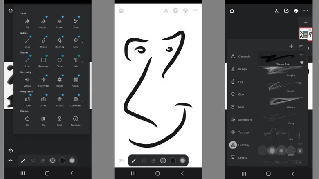319x179 pixels.
Task: Pick the Clone tool
Action: pyautogui.click(x=76, y=21)
